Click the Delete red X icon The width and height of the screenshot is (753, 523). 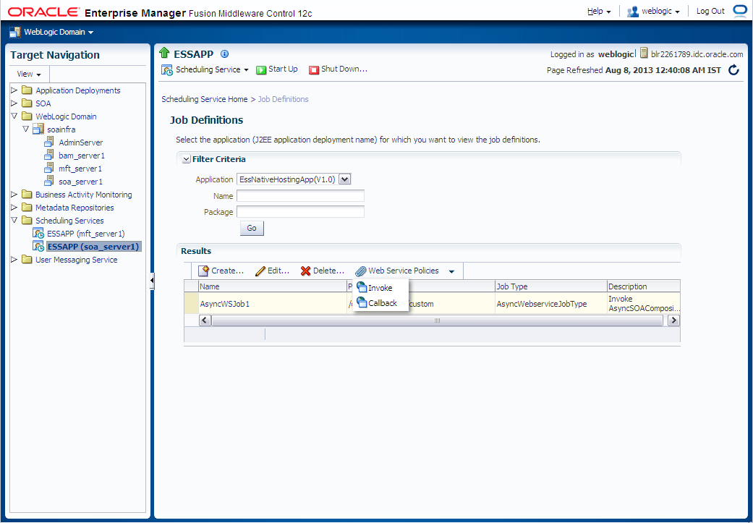click(305, 271)
